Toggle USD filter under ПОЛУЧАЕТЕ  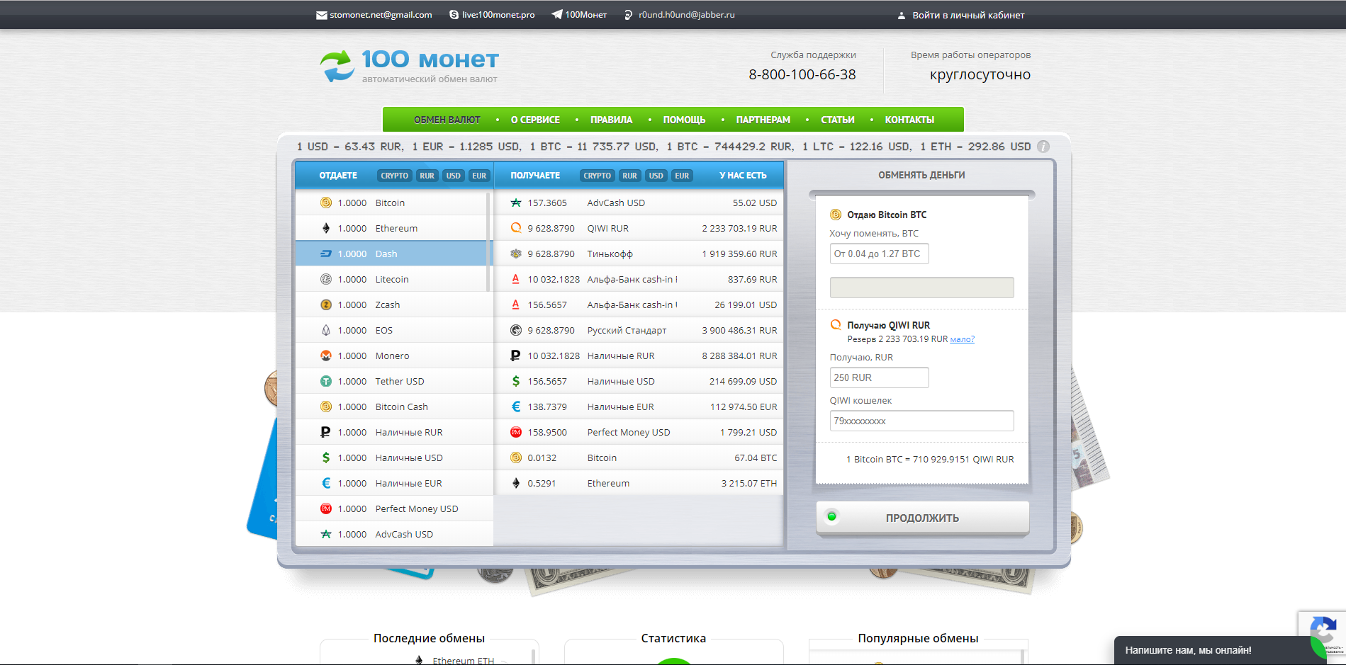[x=656, y=176]
